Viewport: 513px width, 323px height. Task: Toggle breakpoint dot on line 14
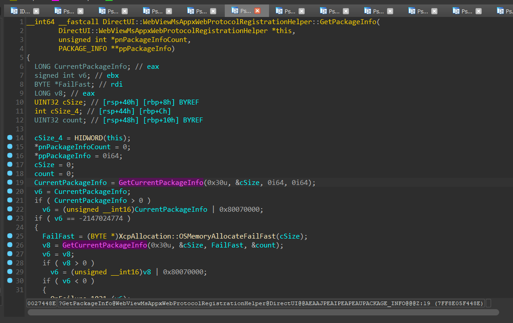pyautogui.click(x=10, y=138)
